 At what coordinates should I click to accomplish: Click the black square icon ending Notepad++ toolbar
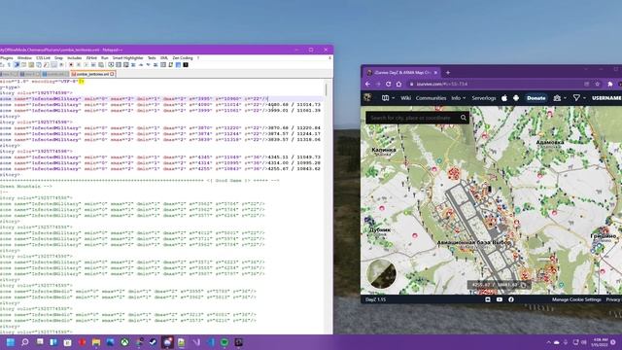point(186,65)
